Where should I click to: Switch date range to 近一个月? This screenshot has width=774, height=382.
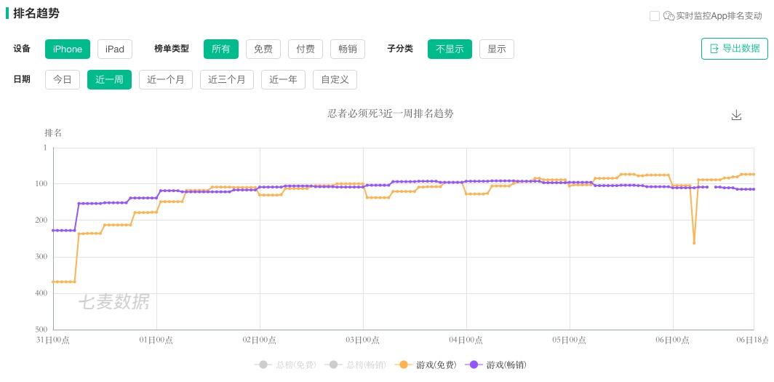coord(166,79)
